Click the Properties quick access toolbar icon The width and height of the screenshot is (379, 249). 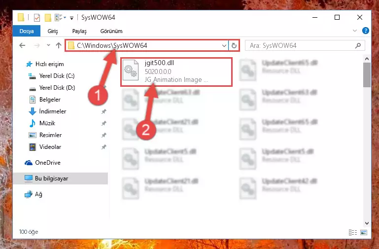(x=37, y=18)
